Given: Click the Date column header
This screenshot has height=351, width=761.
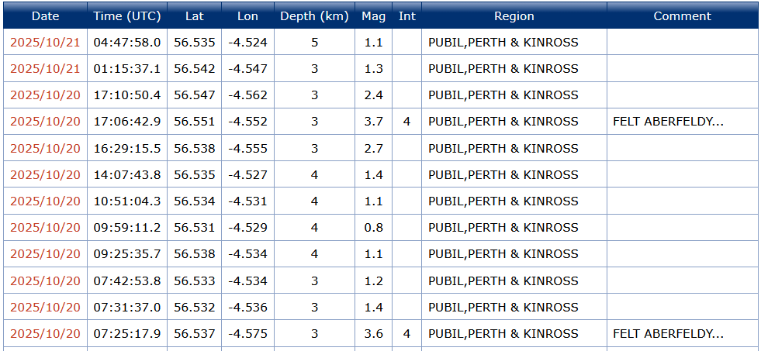Looking at the screenshot, I should pyautogui.click(x=45, y=15).
